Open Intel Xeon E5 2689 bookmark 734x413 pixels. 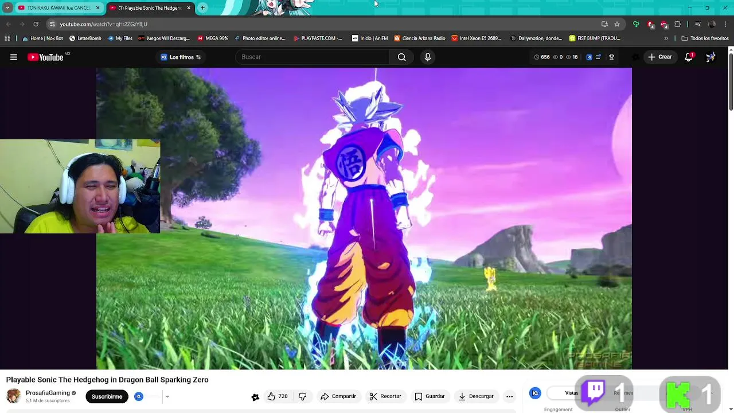click(x=477, y=38)
